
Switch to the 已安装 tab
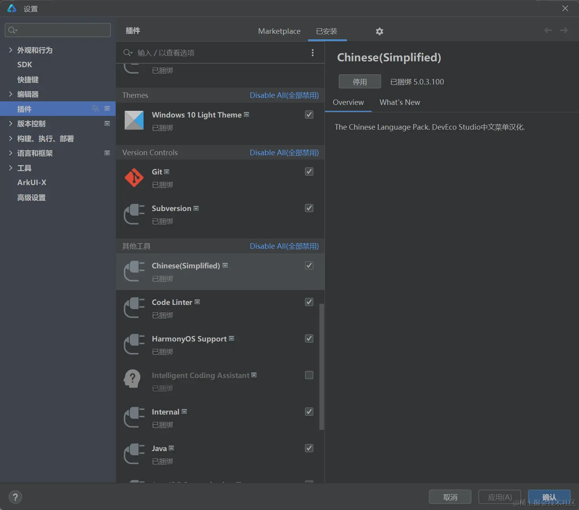coord(326,31)
